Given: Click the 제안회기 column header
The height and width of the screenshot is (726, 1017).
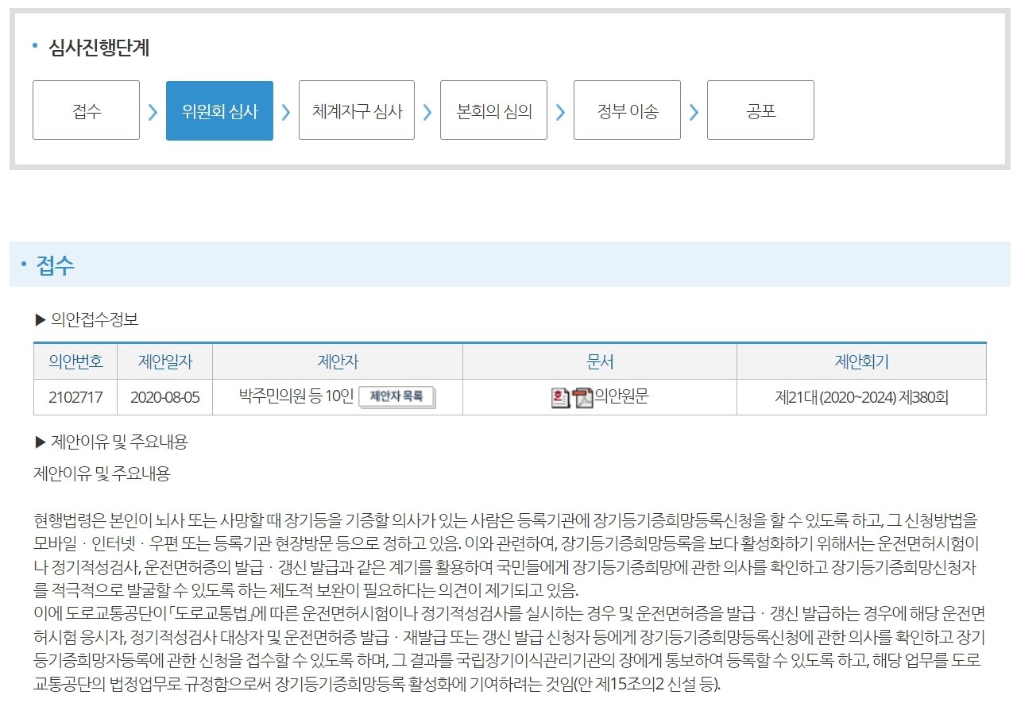Looking at the screenshot, I should [861, 361].
